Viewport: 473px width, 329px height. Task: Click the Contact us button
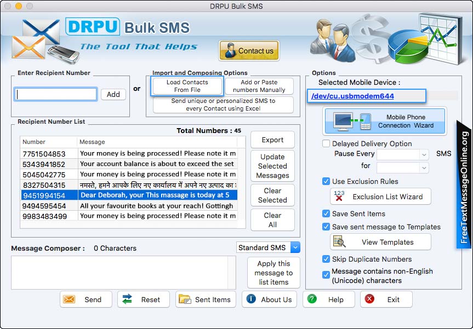coord(249,50)
